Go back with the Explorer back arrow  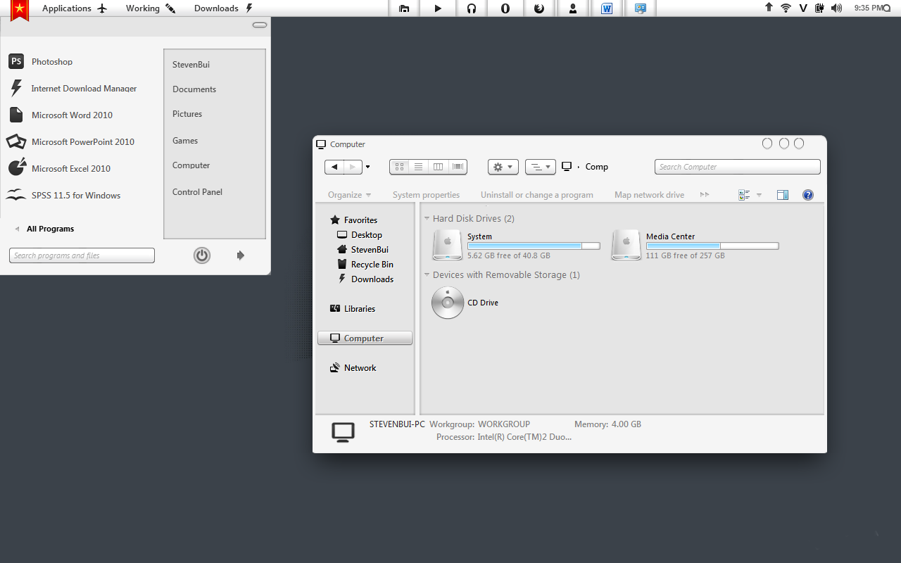coord(334,167)
